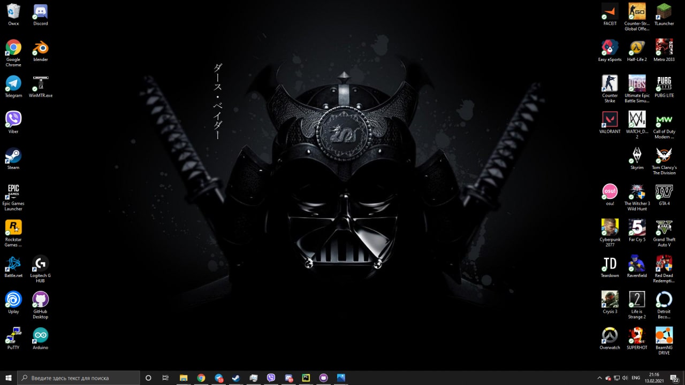
Task: Select the Easy eSports desktop icon
Action: point(610,50)
